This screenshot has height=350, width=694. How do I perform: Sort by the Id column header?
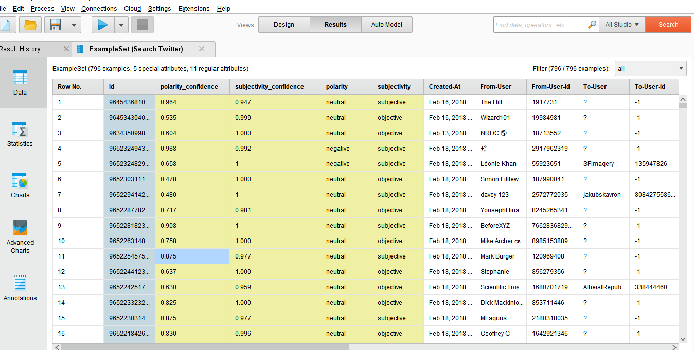click(x=130, y=87)
